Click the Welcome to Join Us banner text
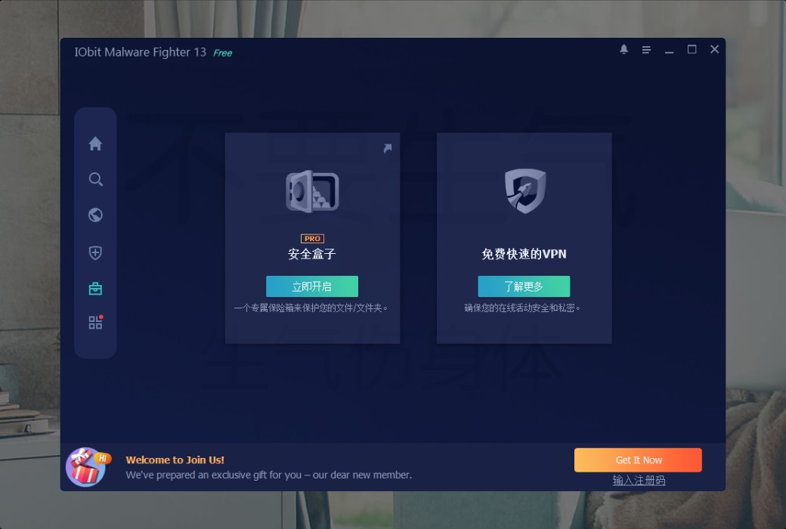The width and height of the screenshot is (786, 529). 175,459
